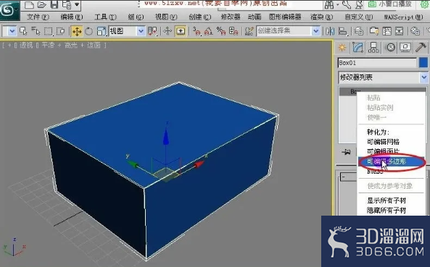Open the 创建(C) menu

(x=200, y=17)
